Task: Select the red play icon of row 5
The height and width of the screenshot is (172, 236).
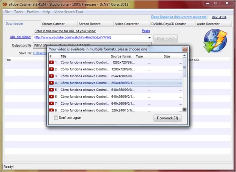Action: (x=51, y=90)
